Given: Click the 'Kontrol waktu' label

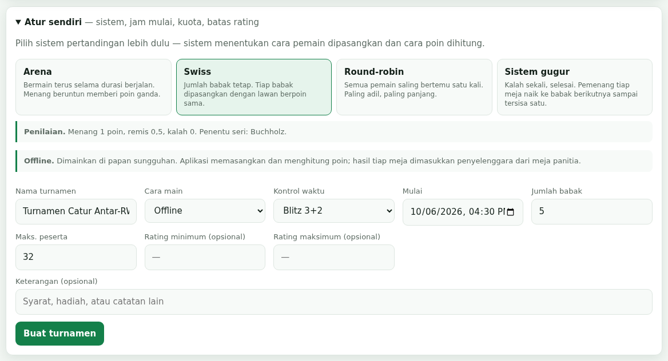Looking at the screenshot, I should [299, 191].
